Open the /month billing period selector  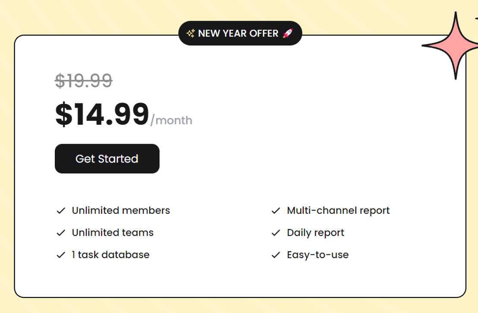coord(172,120)
